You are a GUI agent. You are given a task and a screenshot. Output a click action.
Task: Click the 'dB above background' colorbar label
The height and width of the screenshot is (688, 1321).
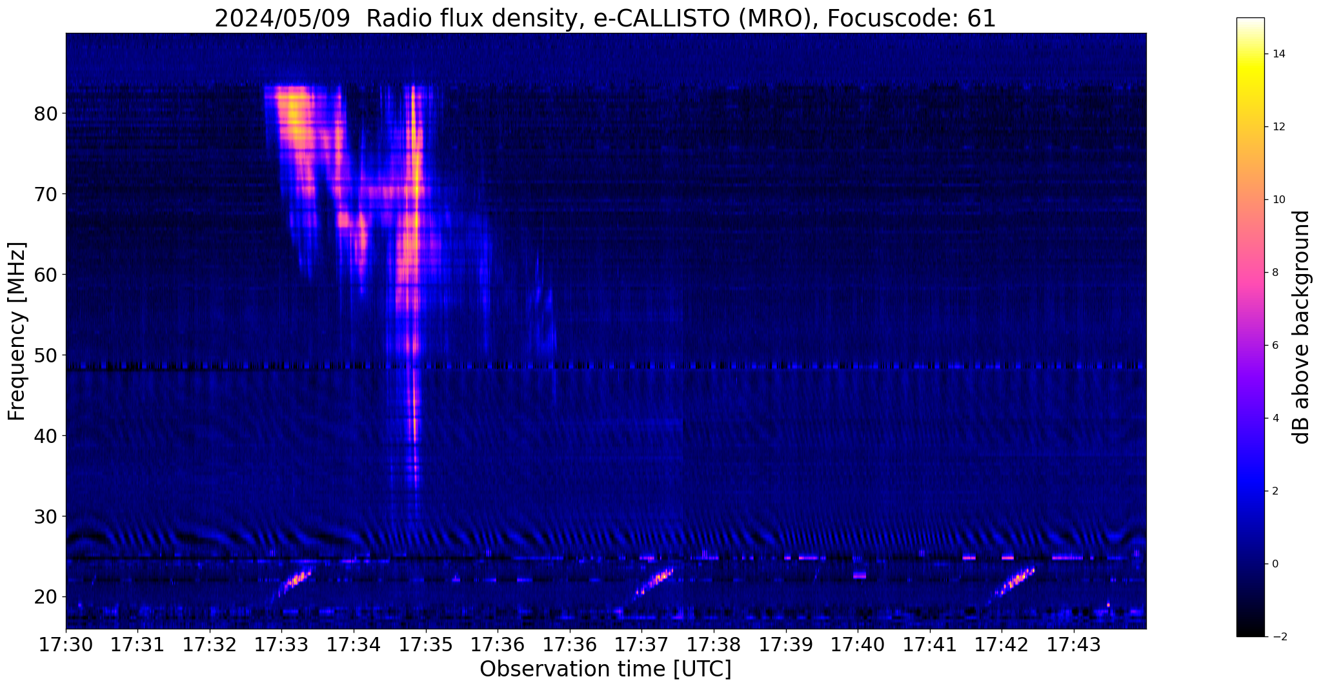tap(1301, 327)
